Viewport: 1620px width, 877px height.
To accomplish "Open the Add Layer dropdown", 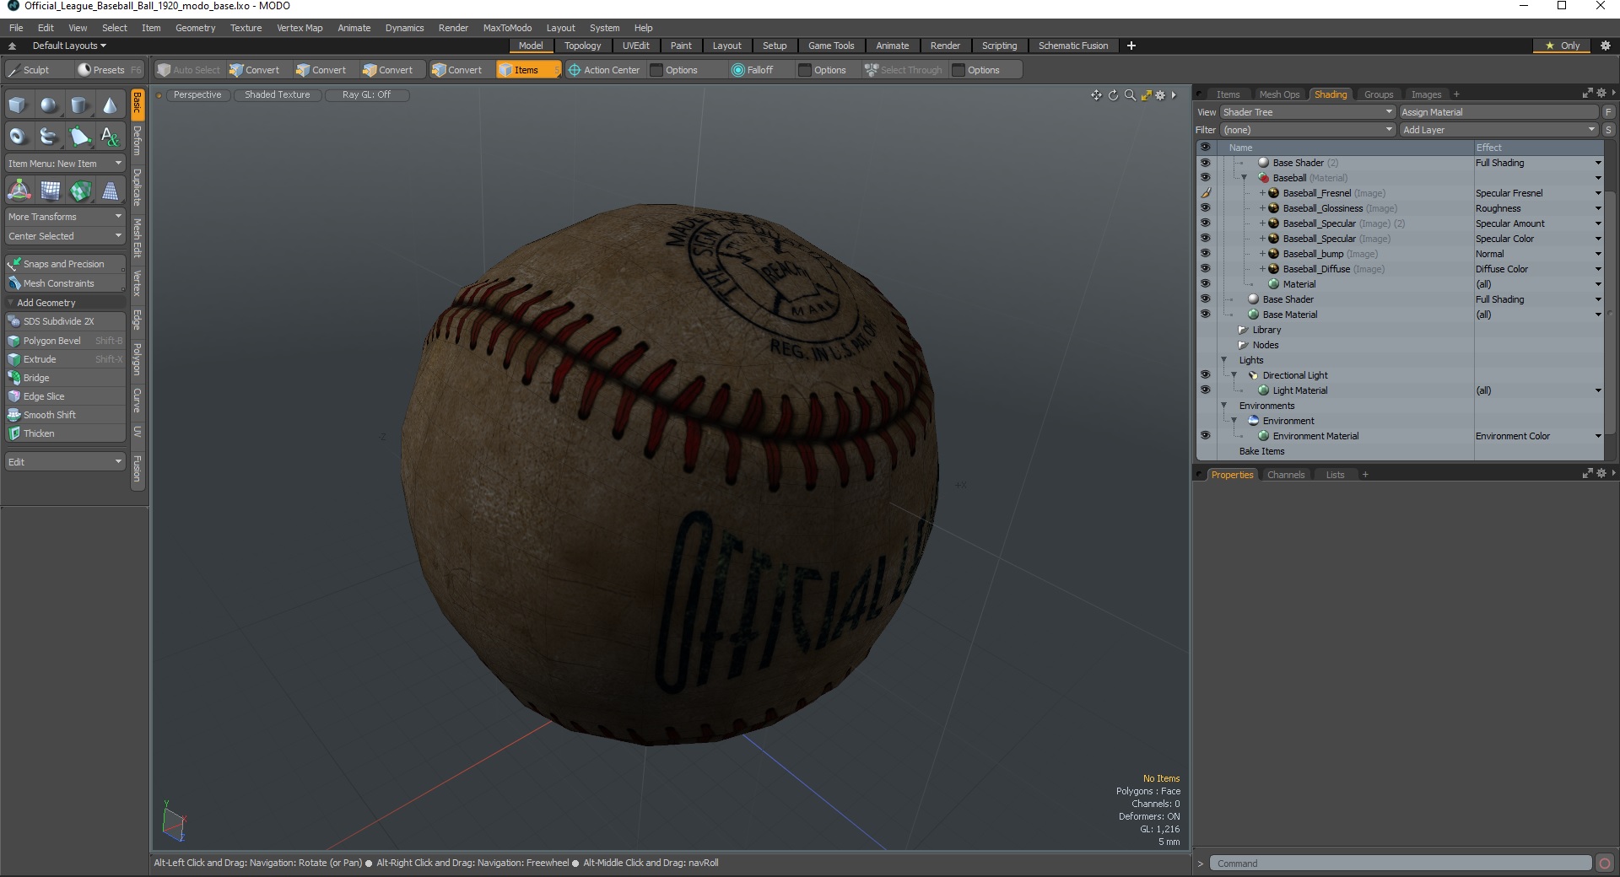I will tap(1498, 130).
